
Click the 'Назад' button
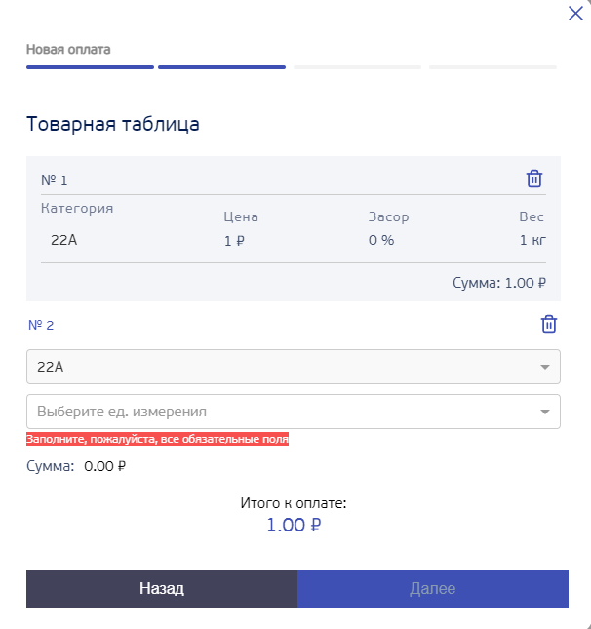[162, 589]
